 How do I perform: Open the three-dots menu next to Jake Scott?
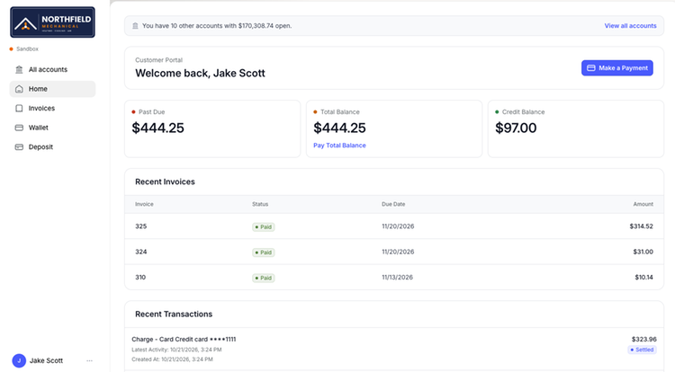coord(89,361)
